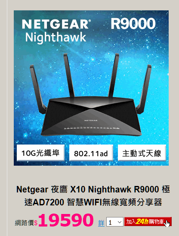
Task: Click the Nighthawk wordmark under NETGEAR
Action: pyautogui.click(x=56, y=38)
